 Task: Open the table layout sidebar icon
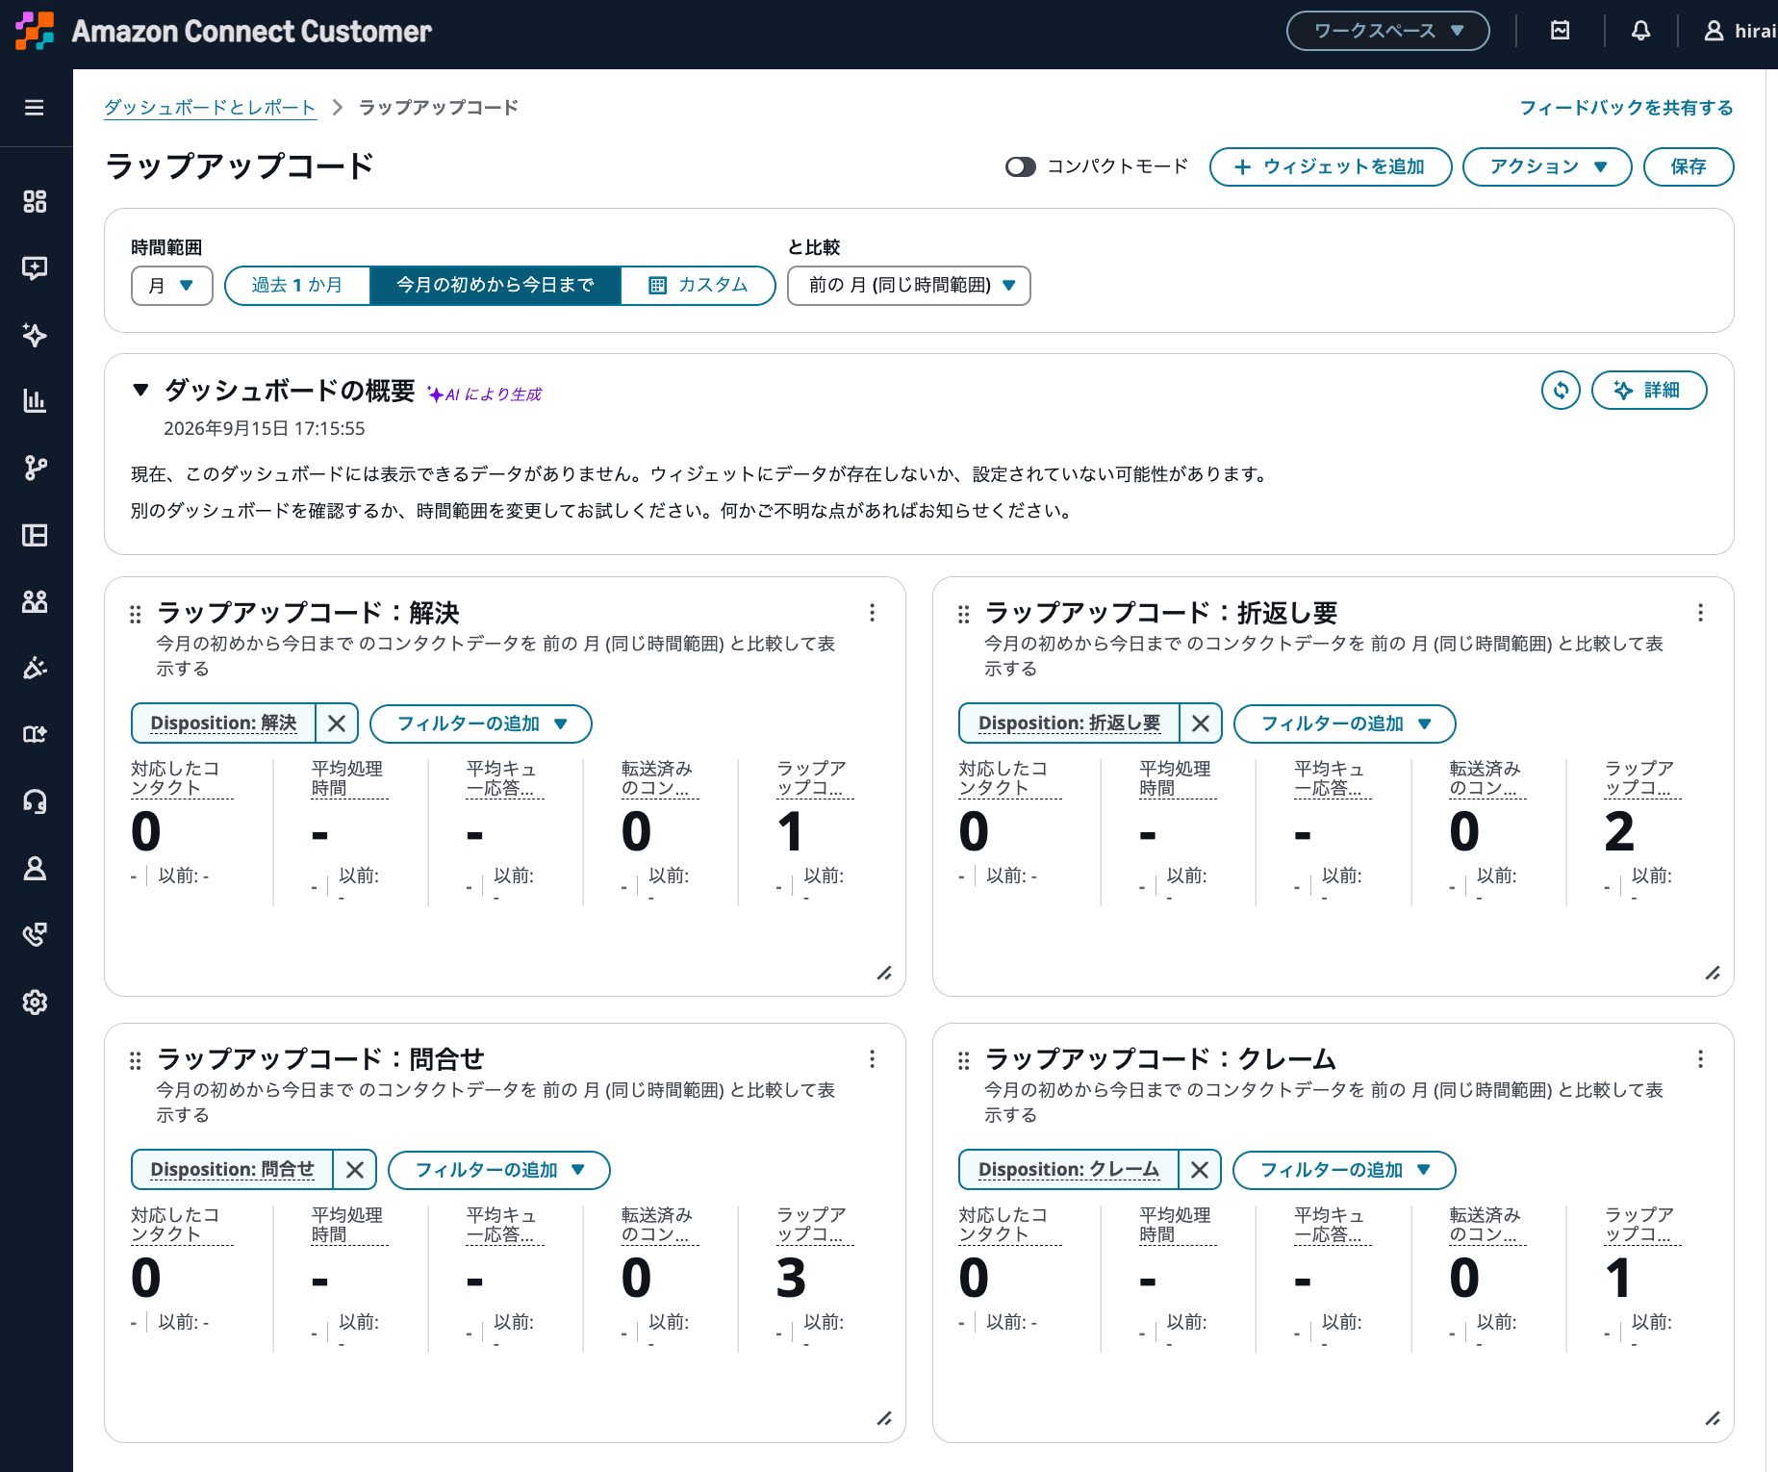(35, 535)
